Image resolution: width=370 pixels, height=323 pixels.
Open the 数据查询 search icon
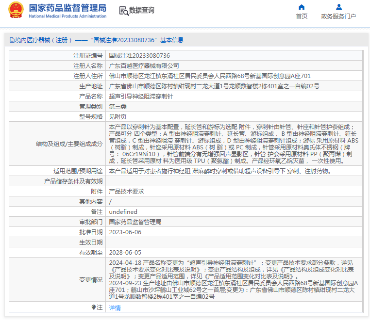[124, 11]
